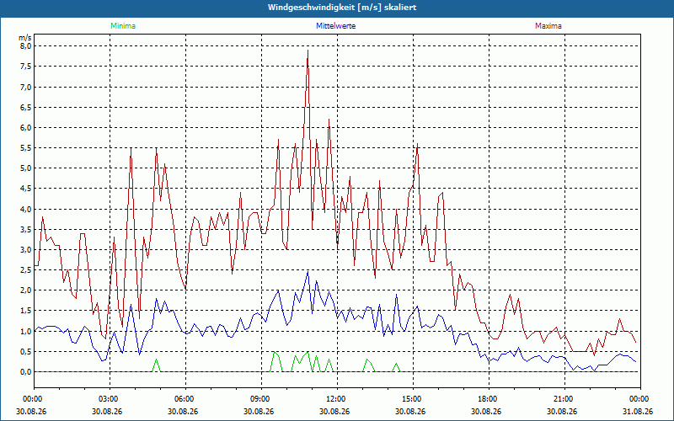Viewport: 674px width, 421px height.
Task: Click the 2,0 y-axis value
Action: pyautogui.click(x=26, y=290)
